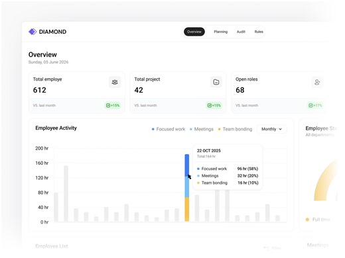The image size is (345, 258).
Task: Click the Overview page heading
Action: point(42,54)
